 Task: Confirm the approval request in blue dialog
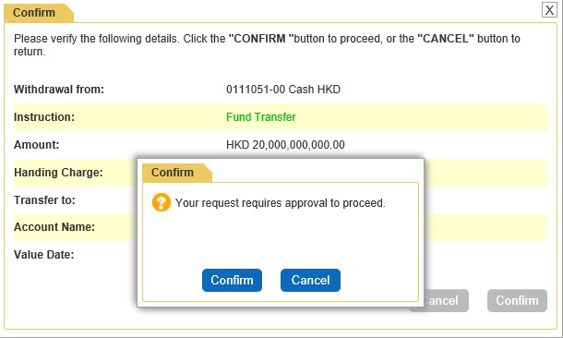[x=232, y=280]
